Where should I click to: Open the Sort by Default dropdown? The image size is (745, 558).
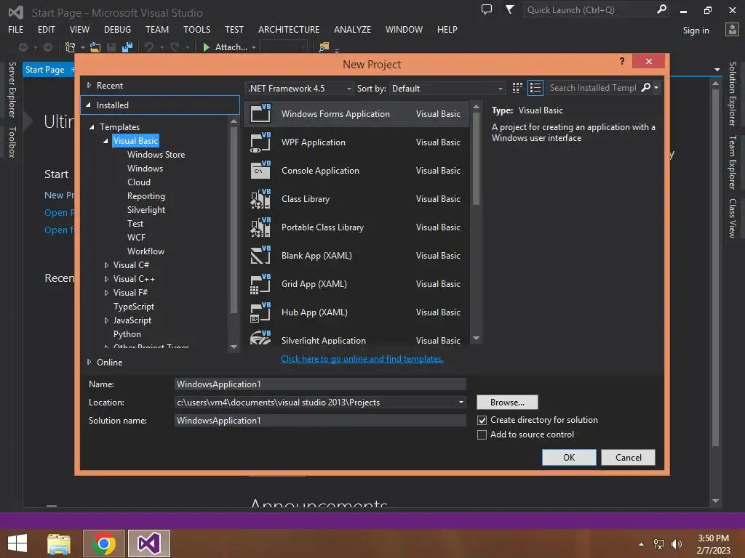(447, 88)
